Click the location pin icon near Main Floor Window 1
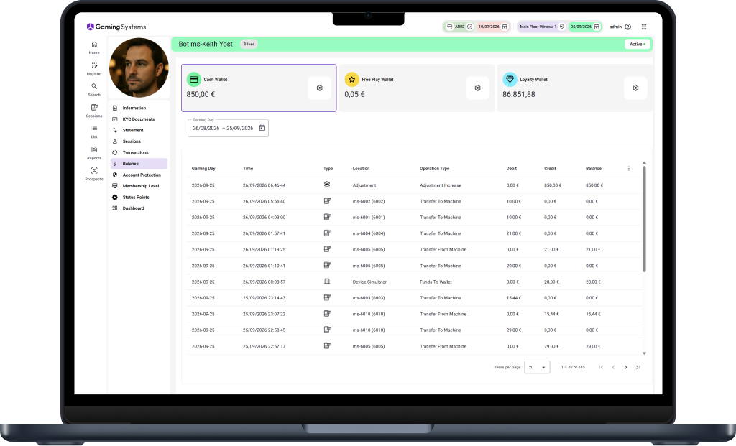736x446 pixels. pos(562,27)
